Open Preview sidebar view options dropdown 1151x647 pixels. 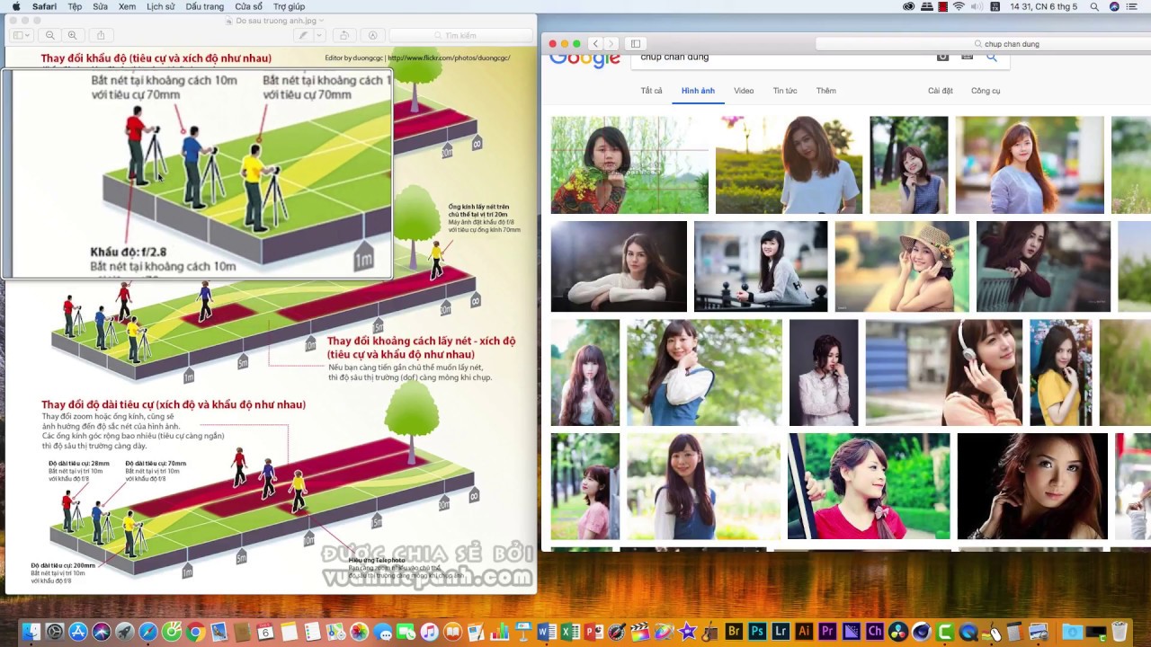click(x=22, y=35)
